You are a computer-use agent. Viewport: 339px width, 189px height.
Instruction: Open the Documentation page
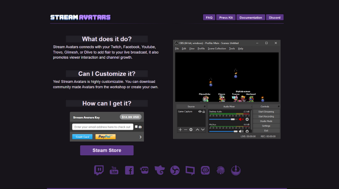pos(251,17)
